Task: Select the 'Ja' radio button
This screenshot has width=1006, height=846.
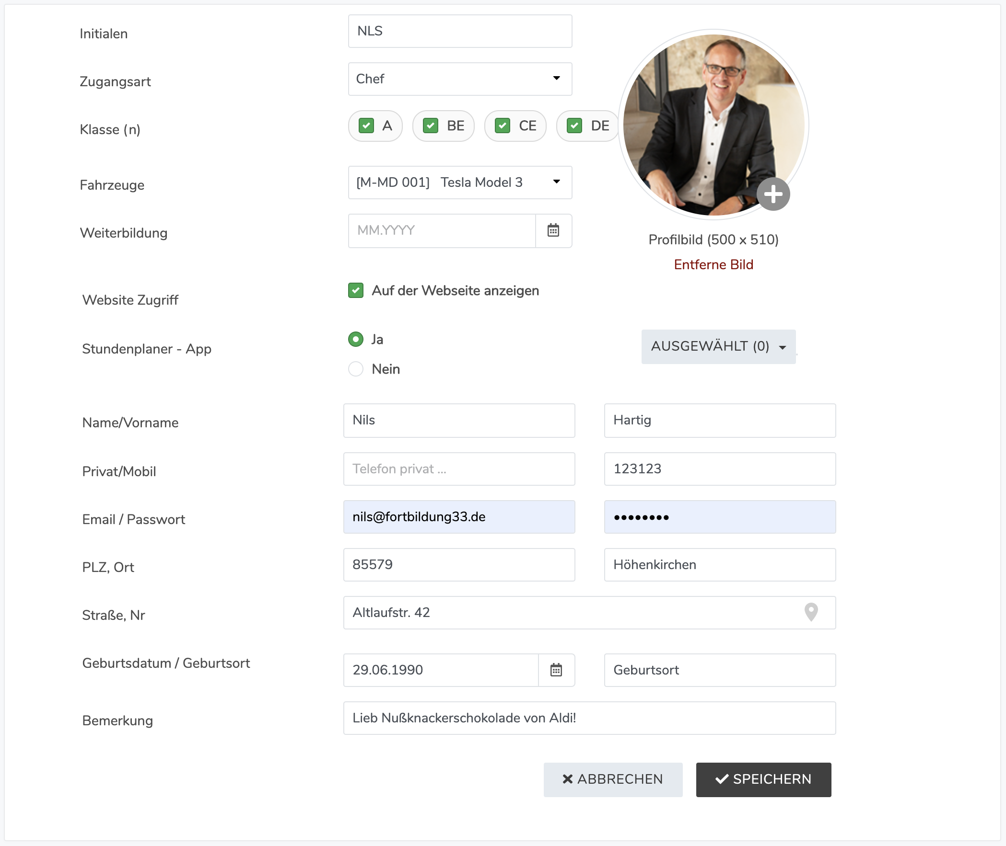Action: point(356,340)
